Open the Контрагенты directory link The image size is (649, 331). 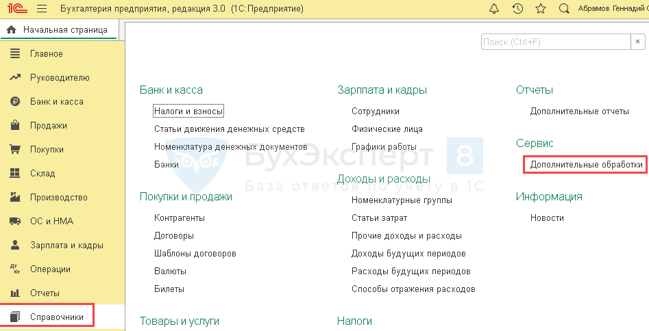[x=180, y=217]
